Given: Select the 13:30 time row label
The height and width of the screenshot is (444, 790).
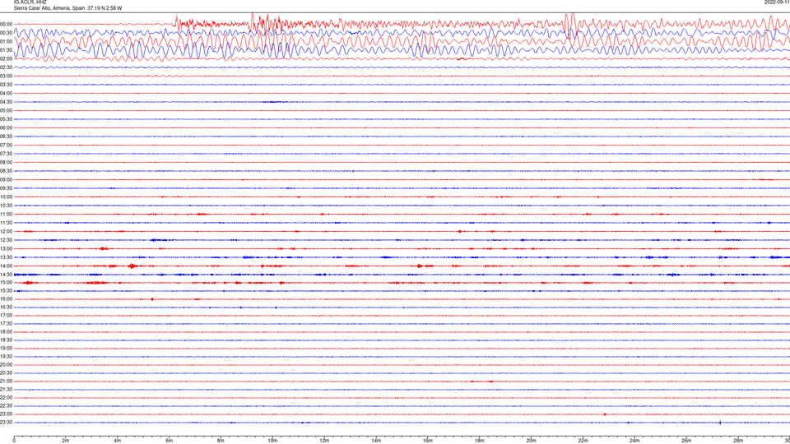Looking at the screenshot, I should click(6, 257).
